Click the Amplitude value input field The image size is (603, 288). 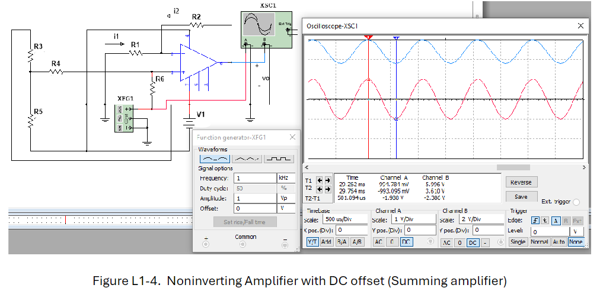click(254, 198)
